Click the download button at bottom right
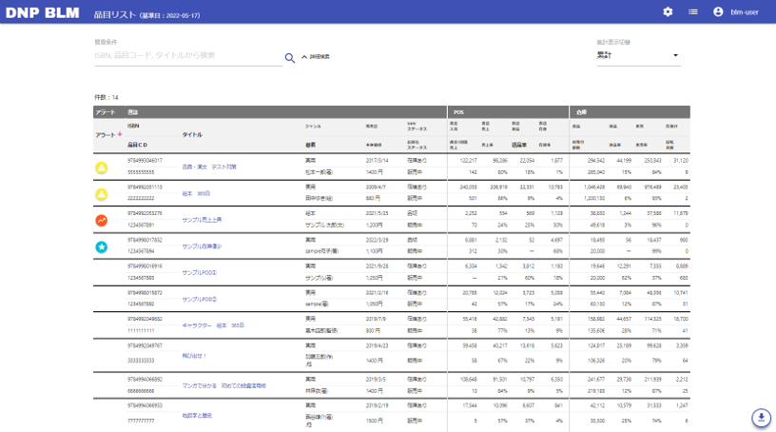 tap(760, 418)
